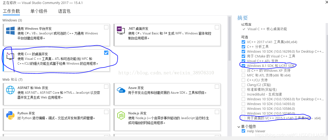Click the Azure cloud icon
The image size is (328, 140).
point(121,90)
